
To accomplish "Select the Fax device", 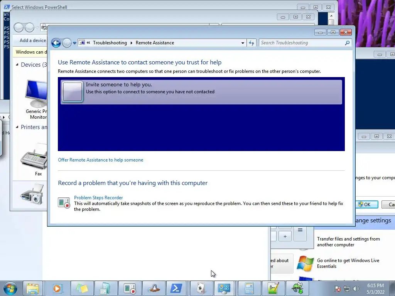I will click(34, 159).
